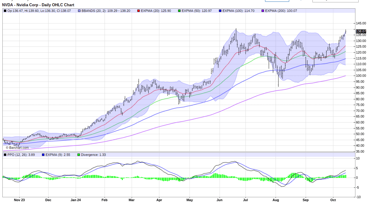Screen dimensions: 370x202
Task: Click the current price tag 138.07
Action: point(361,31)
